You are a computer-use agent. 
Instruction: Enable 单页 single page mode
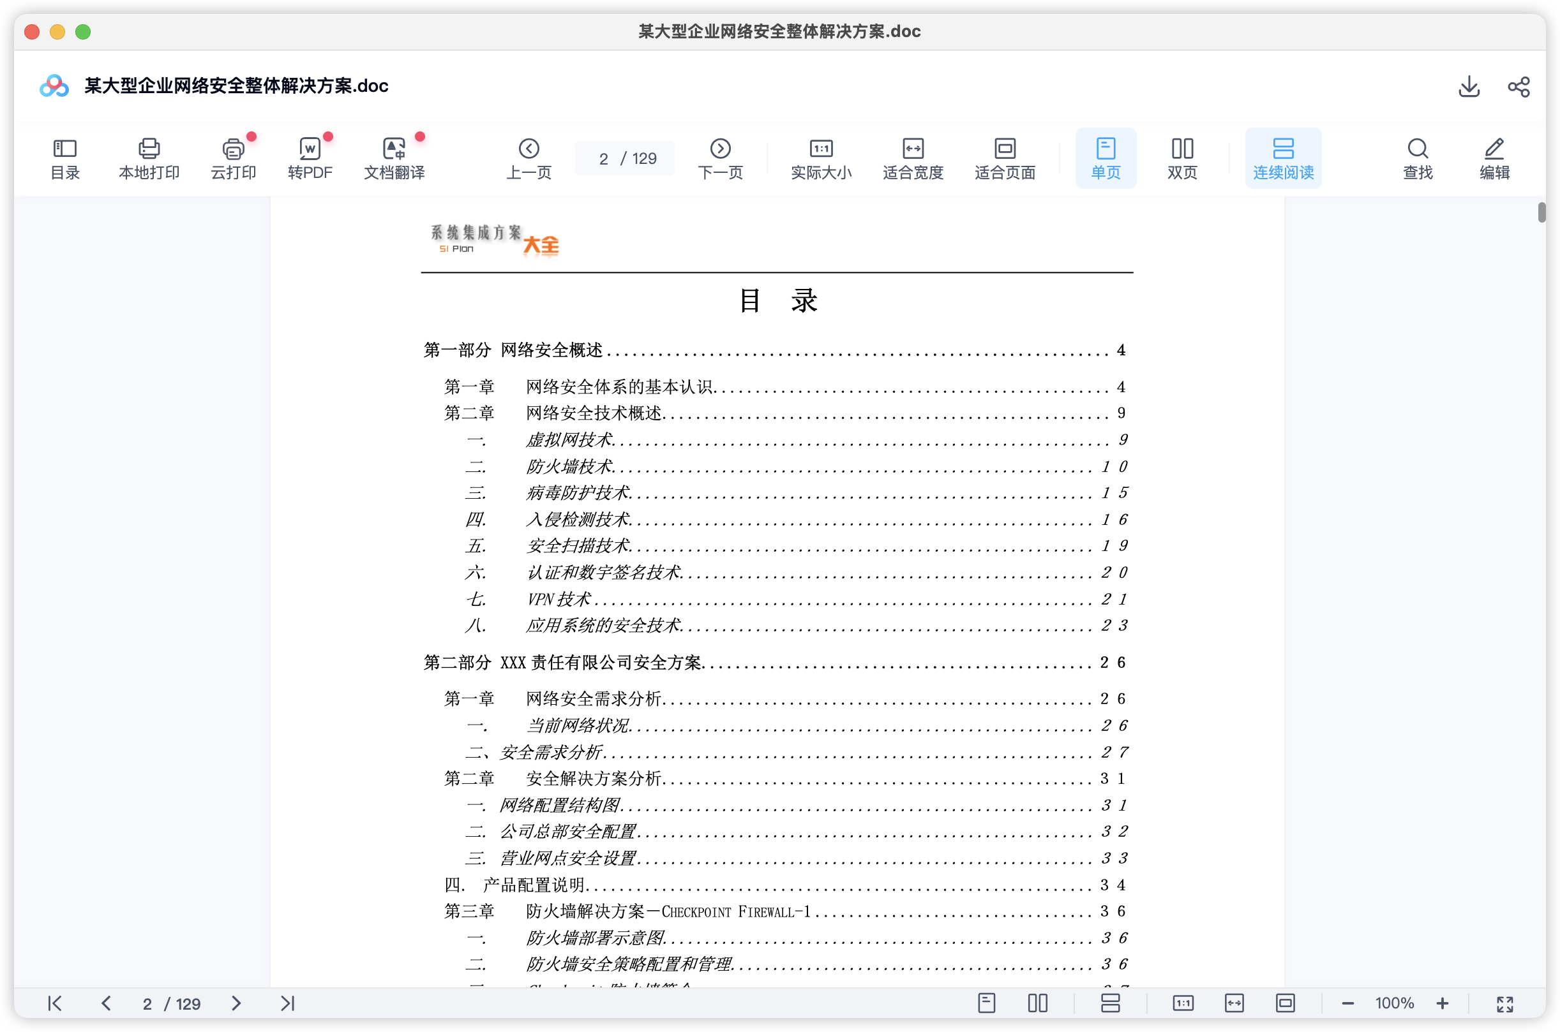pos(1105,158)
